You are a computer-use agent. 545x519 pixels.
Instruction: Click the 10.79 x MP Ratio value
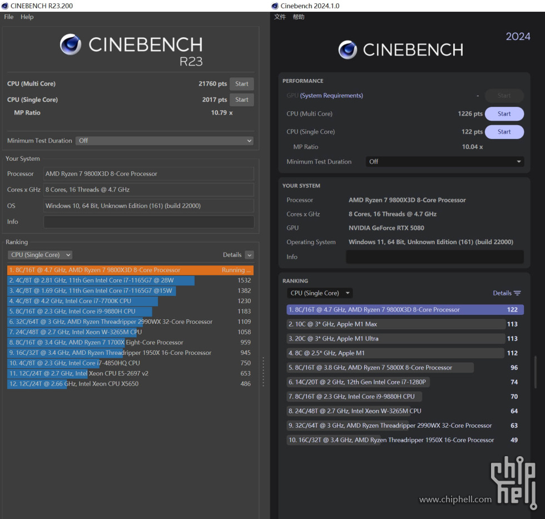pos(222,112)
